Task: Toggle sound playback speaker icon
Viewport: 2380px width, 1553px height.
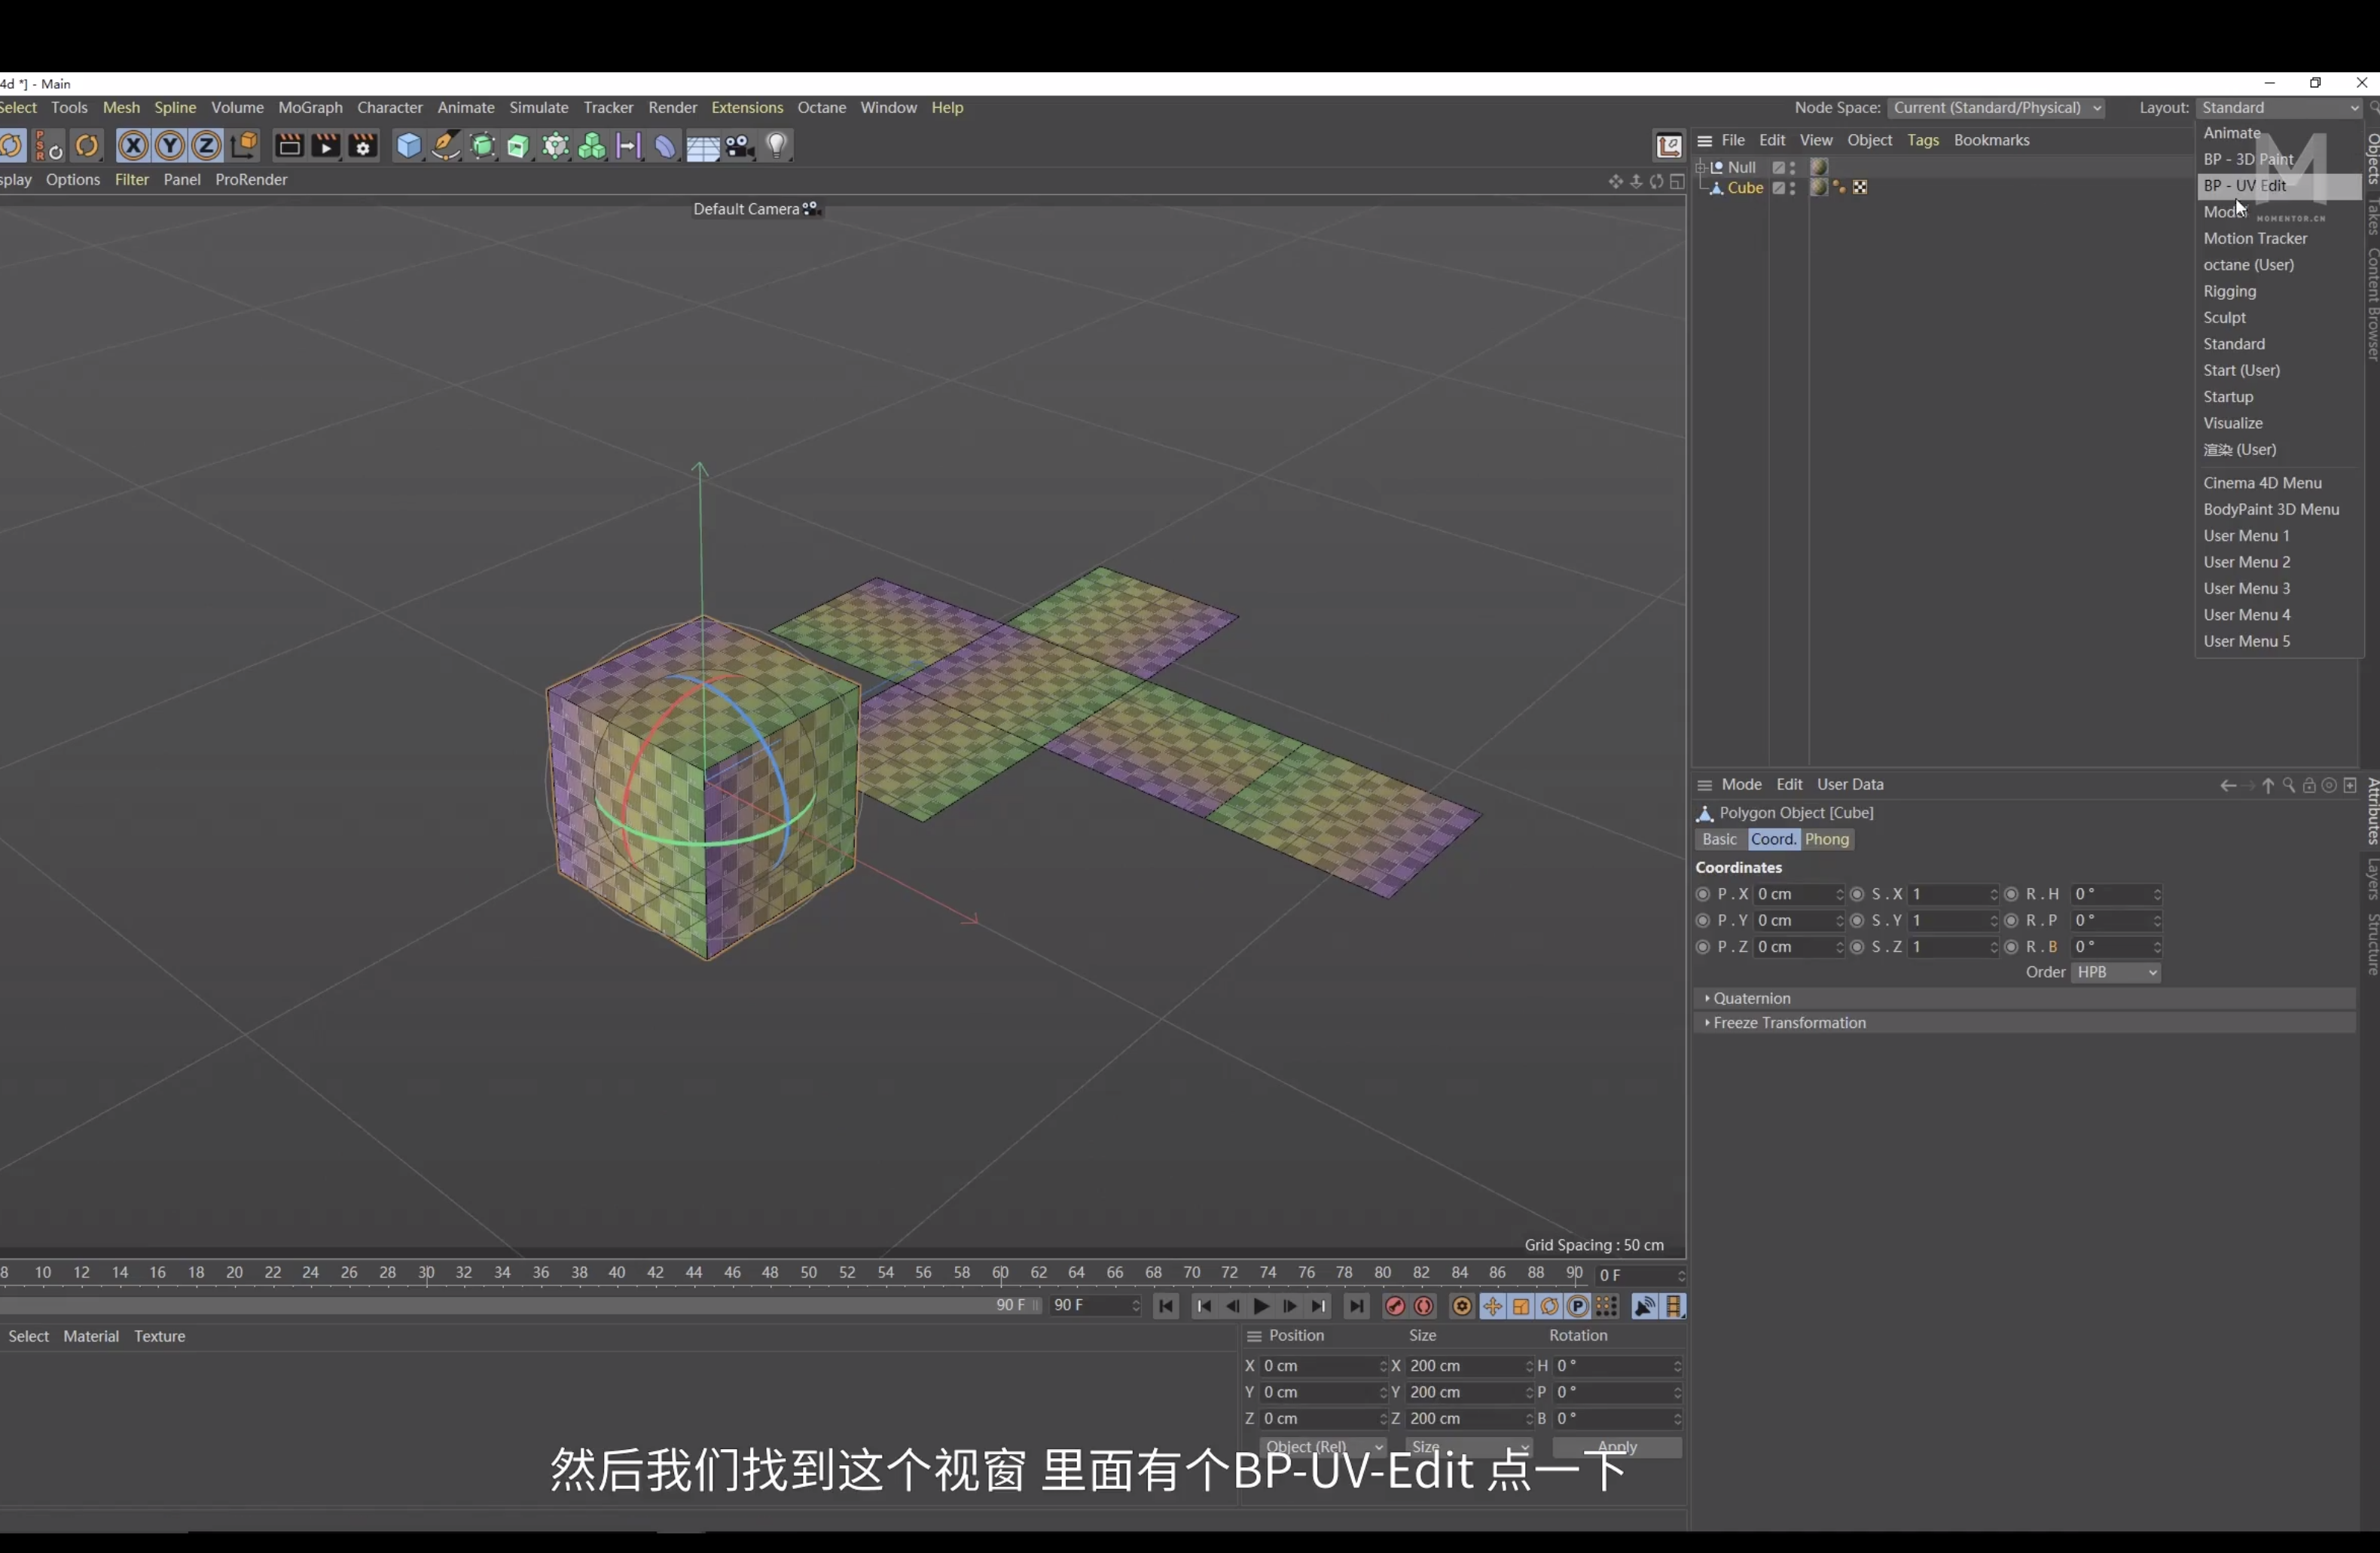Action: click(1644, 1306)
